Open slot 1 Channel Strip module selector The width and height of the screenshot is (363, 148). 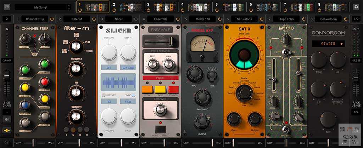[x=35, y=19]
